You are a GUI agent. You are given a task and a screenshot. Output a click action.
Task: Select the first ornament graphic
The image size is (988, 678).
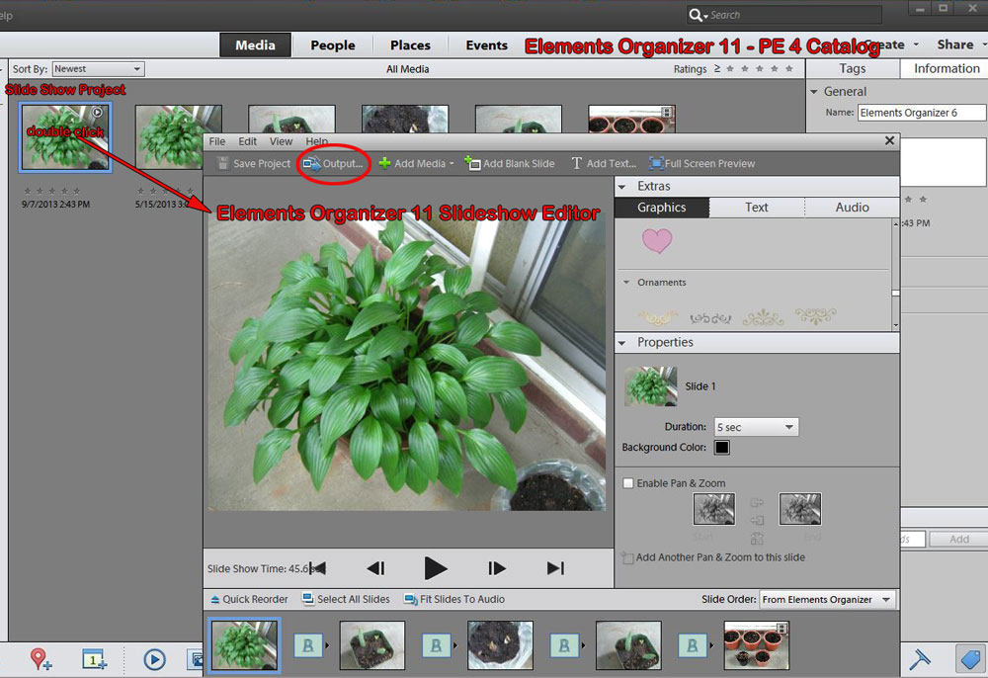coord(658,317)
